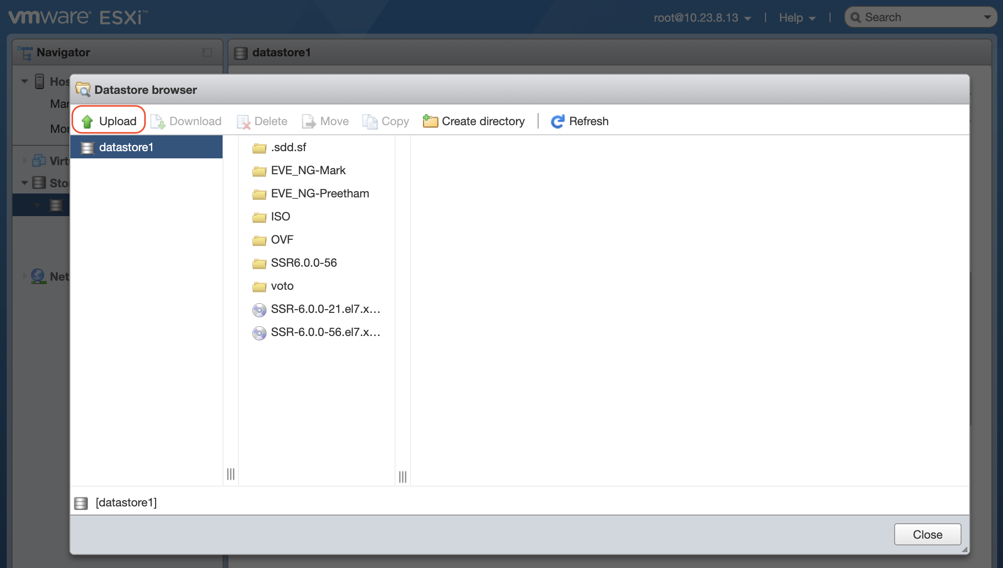Select the SSR-6.0.0-56.el7 ISO disc file
The width and height of the screenshot is (1003, 568).
tap(325, 332)
